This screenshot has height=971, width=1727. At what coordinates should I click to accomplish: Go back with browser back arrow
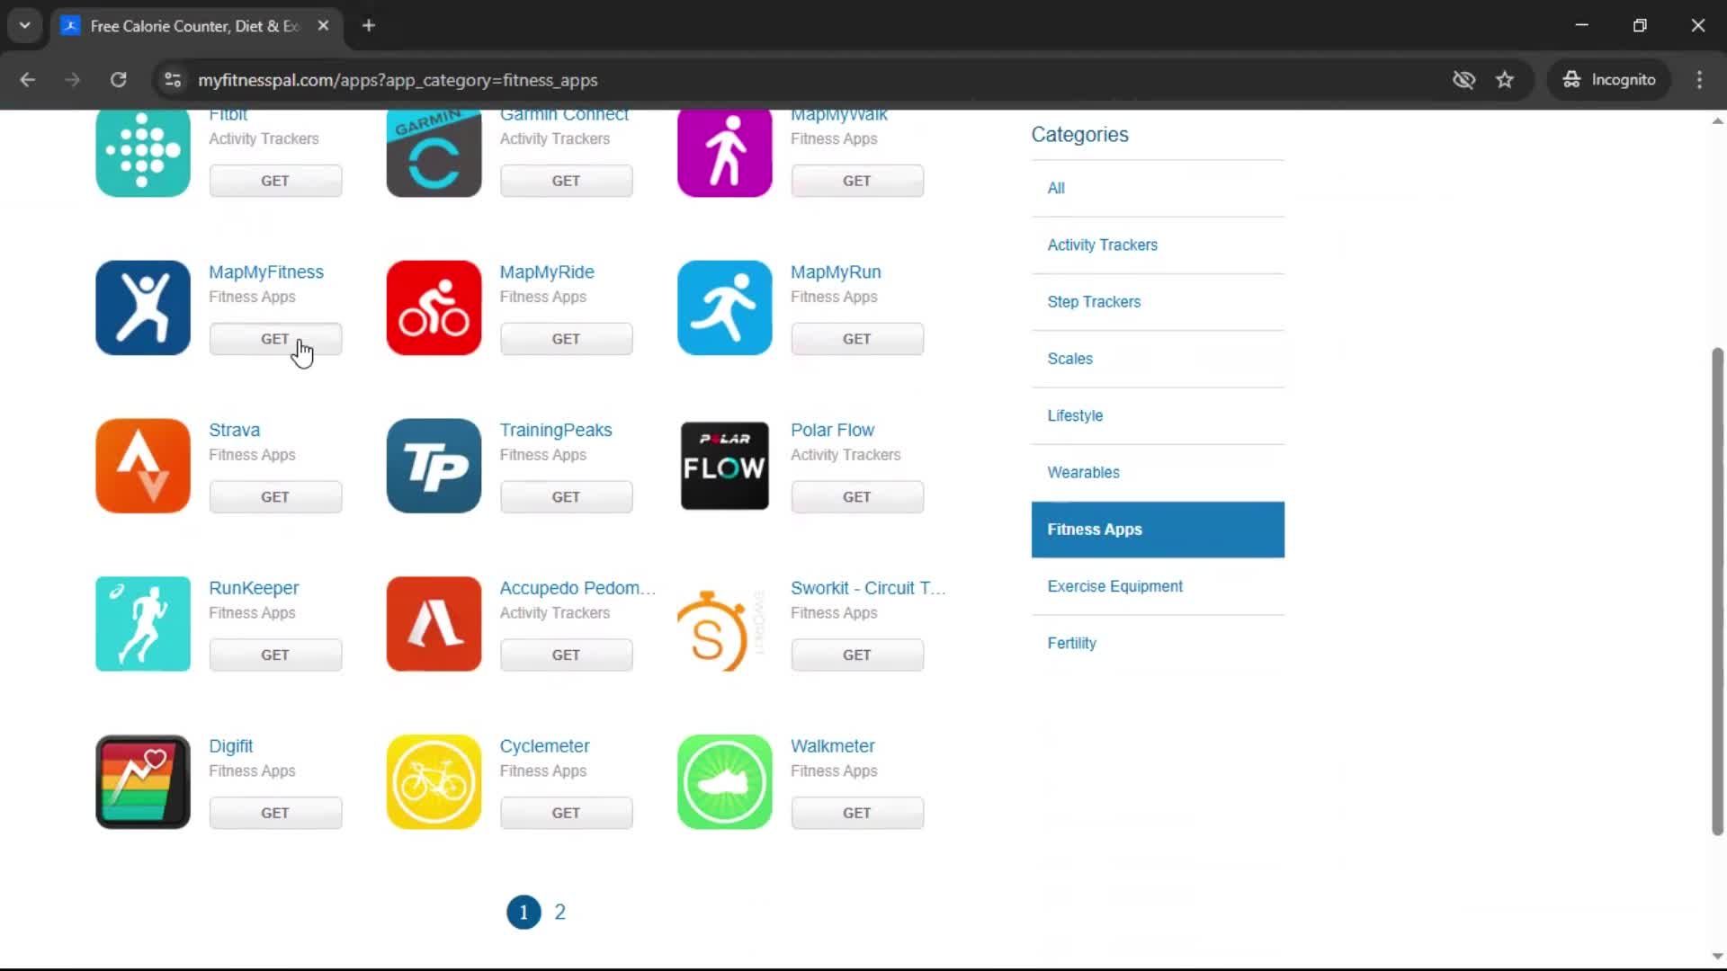coord(27,80)
